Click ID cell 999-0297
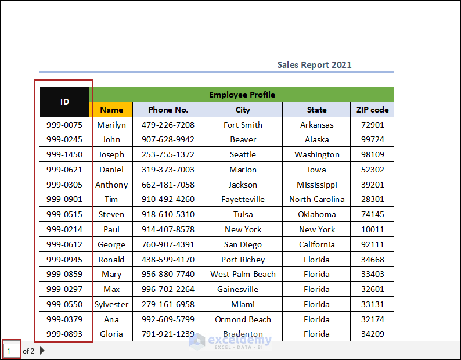 (x=64, y=289)
